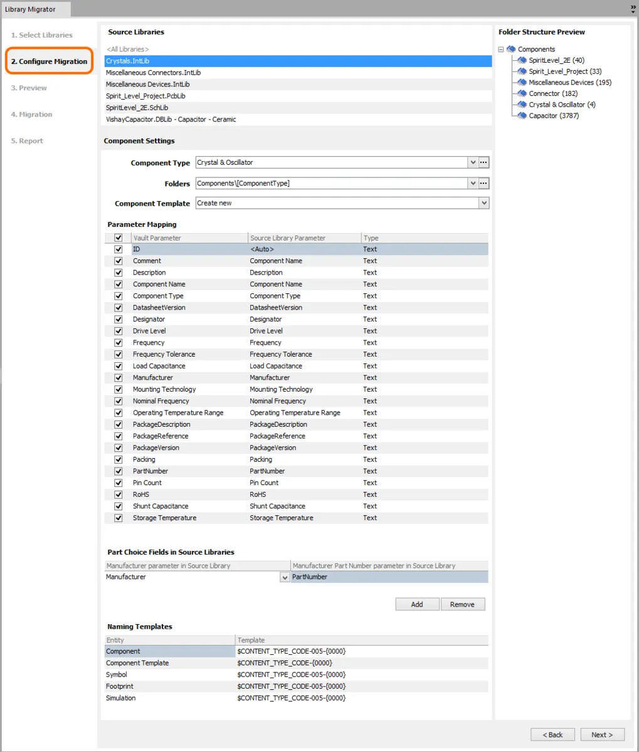639x752 pixels.
Task: Uncheck the Storage Temperature checkbox
Action: click(118, 518)
